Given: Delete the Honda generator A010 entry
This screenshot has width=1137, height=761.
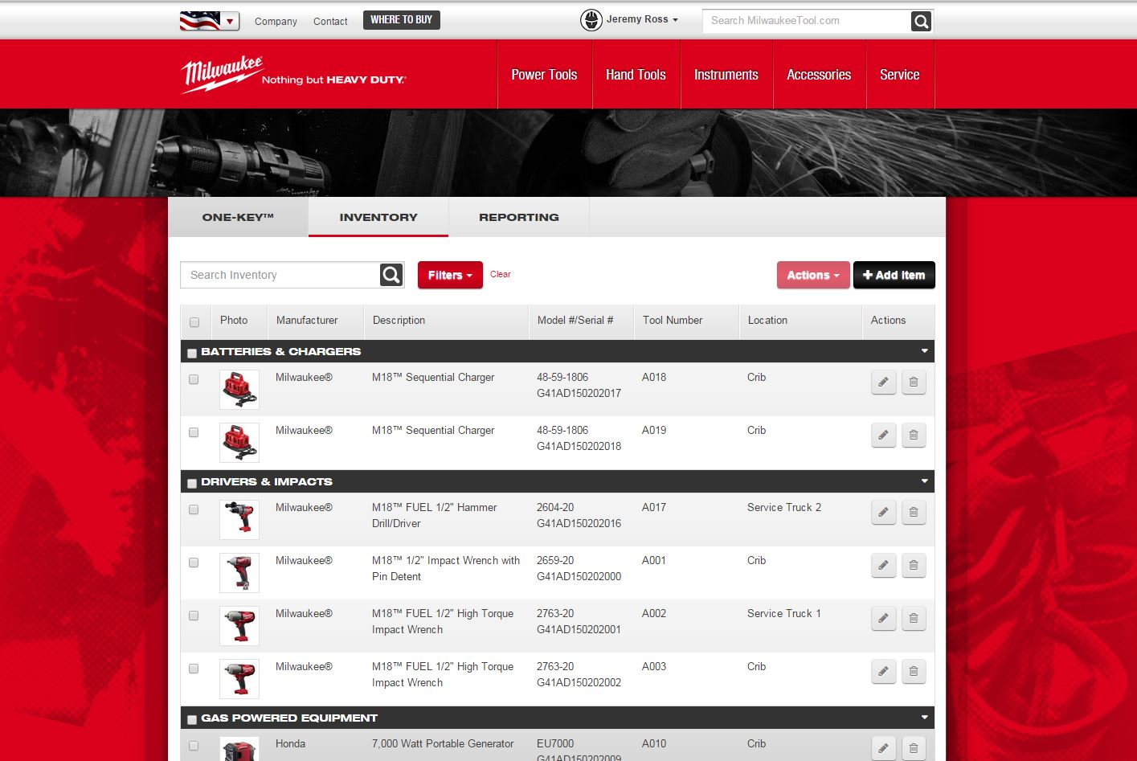Looking at the screenshot, I should point(914,748).
